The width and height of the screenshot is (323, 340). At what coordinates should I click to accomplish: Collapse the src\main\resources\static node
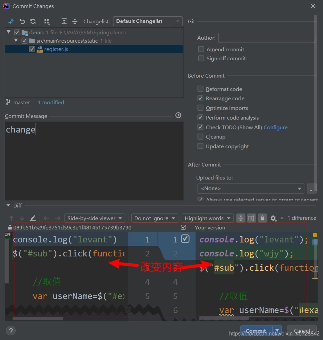pyautogui.click(x=16, y=40)
